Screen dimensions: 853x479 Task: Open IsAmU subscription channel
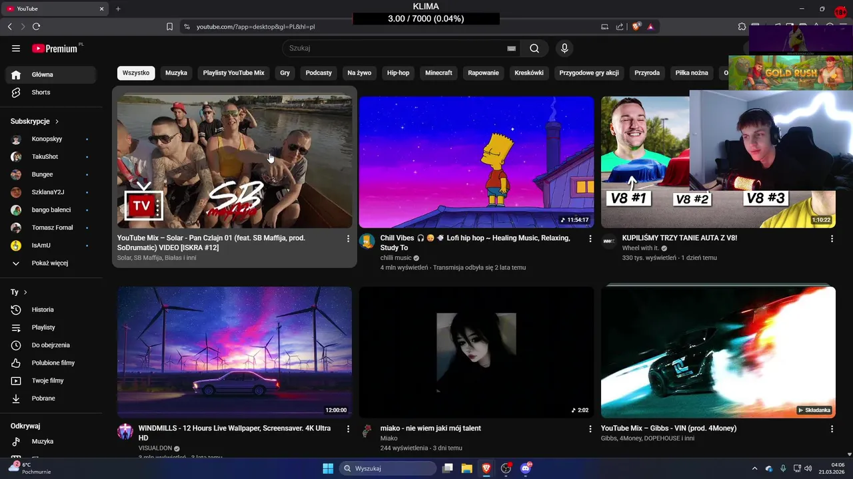click(x=51, y=245)
